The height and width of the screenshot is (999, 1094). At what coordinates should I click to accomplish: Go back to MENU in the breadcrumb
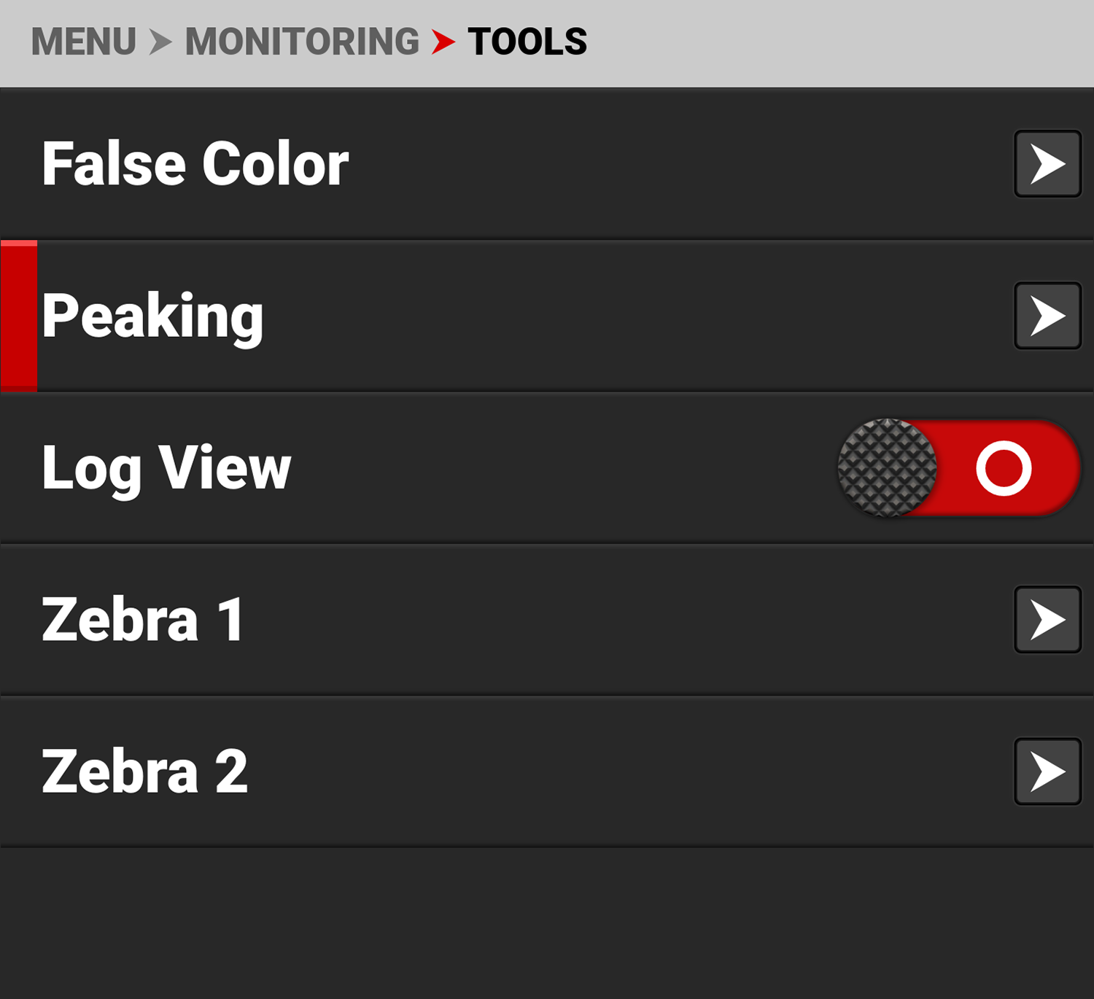[84, 42]
